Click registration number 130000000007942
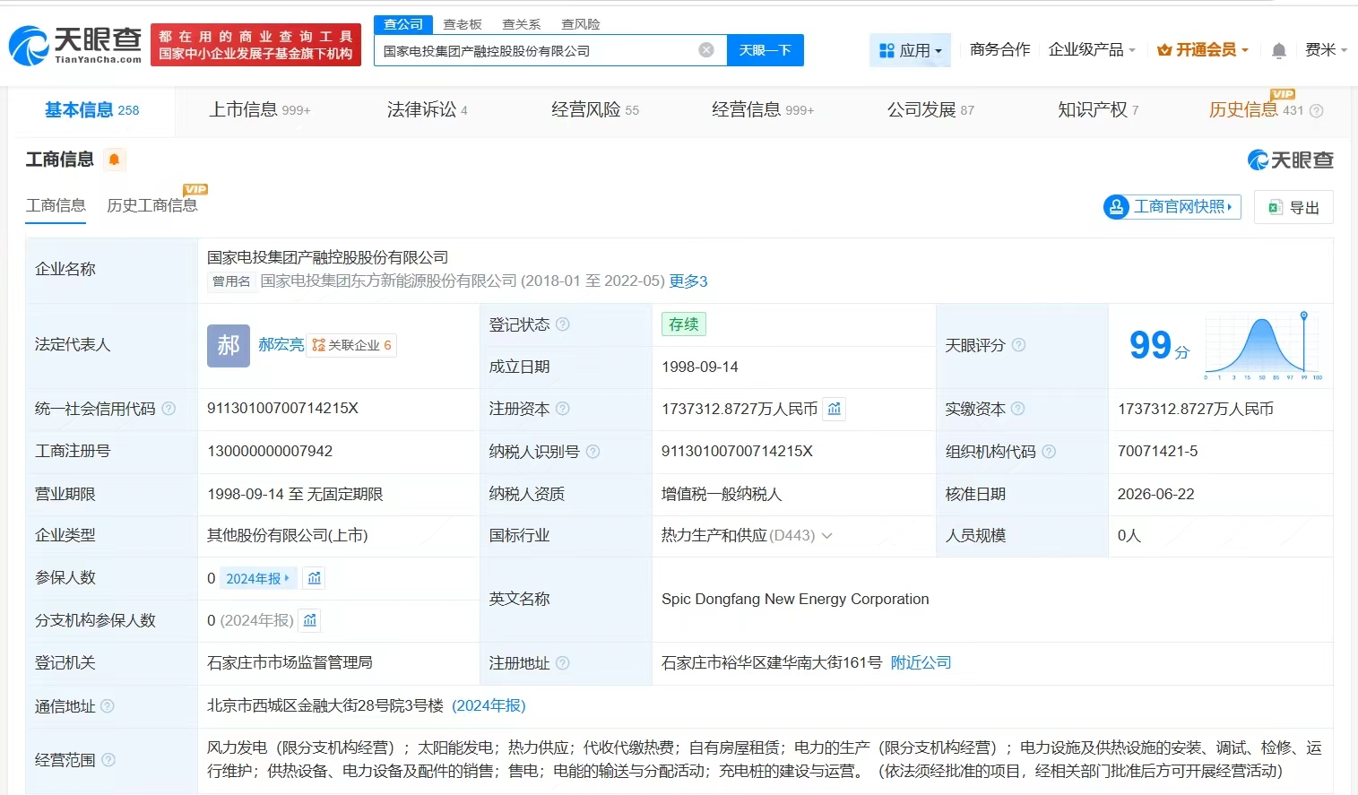This screenshot has height=795, width=1358. click(x=270, y=452)
